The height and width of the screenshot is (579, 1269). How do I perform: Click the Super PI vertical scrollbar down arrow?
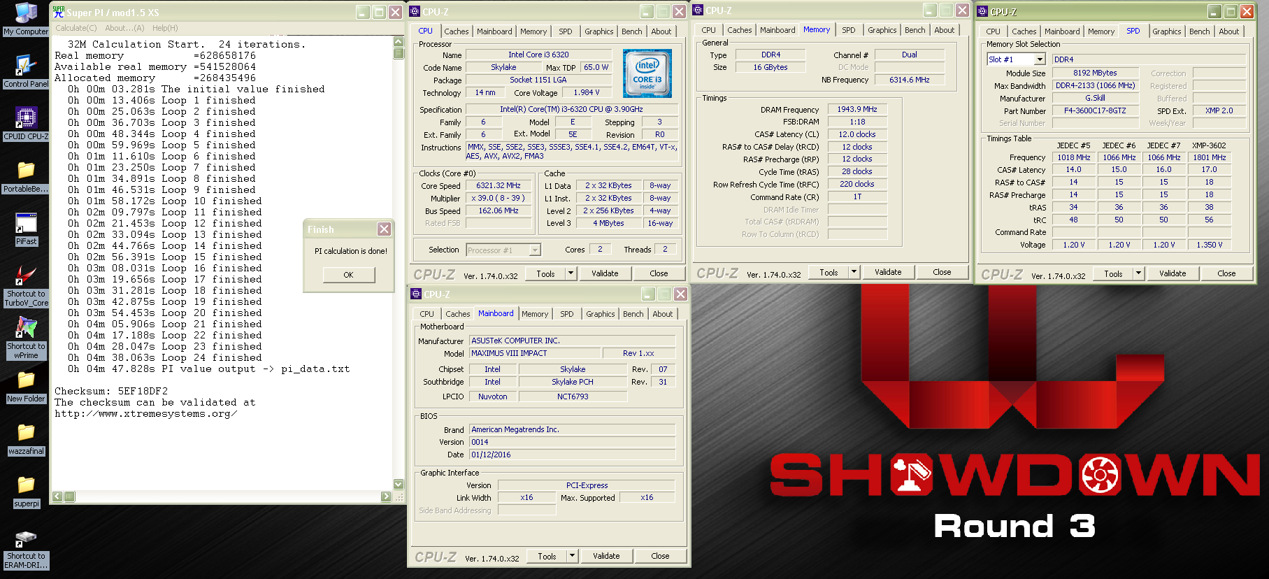[399, 484]
